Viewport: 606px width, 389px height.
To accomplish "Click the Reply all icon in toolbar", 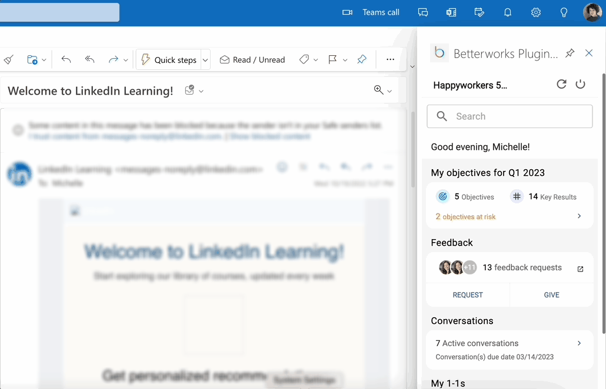I will [89, 59].
